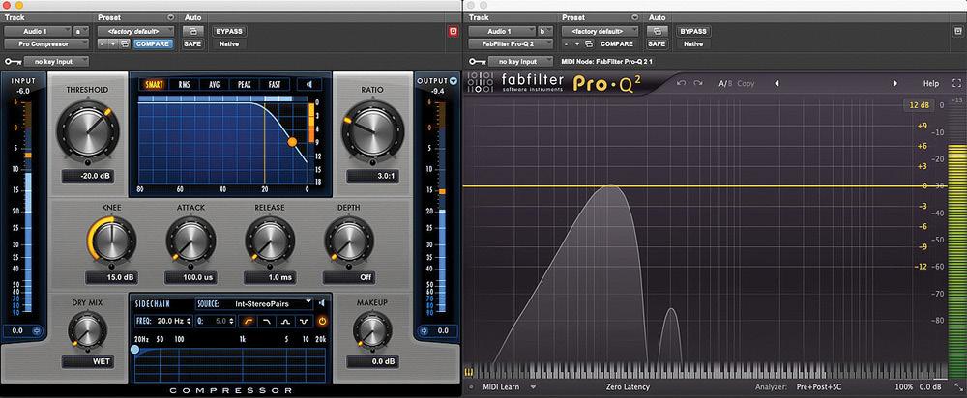967x398 pixels.
Task: Click orange point on compression curve graph
Action: point(292,142)
